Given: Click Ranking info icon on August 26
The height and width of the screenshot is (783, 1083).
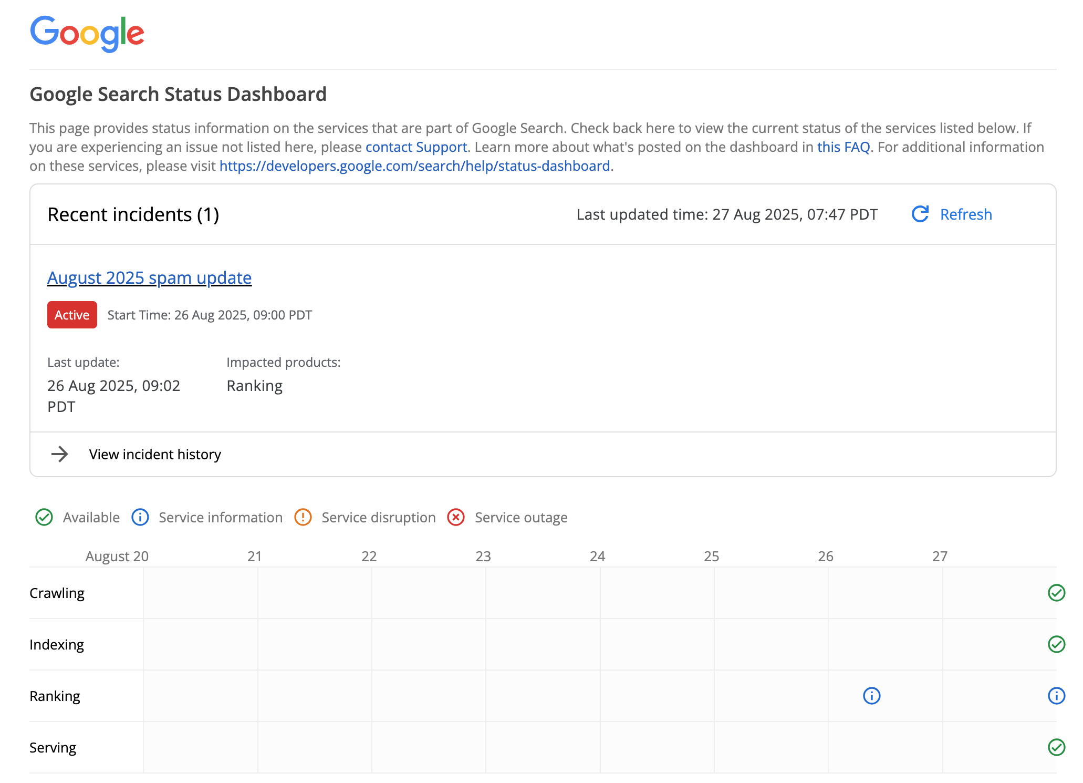Looking at the screenshot, I should [x=872, y=696].
